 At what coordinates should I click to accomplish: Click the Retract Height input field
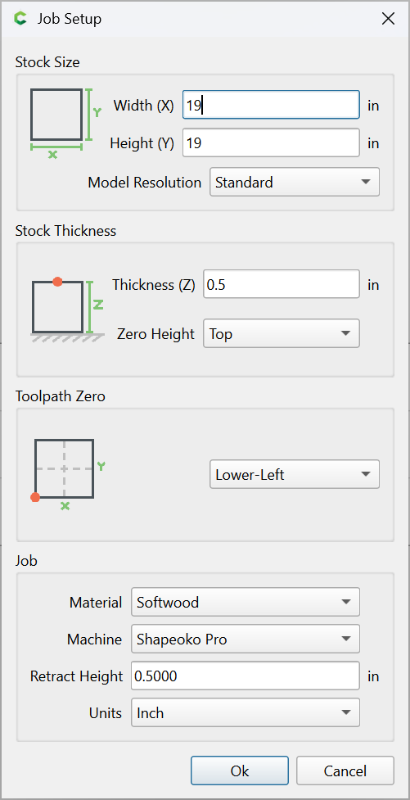246,676
